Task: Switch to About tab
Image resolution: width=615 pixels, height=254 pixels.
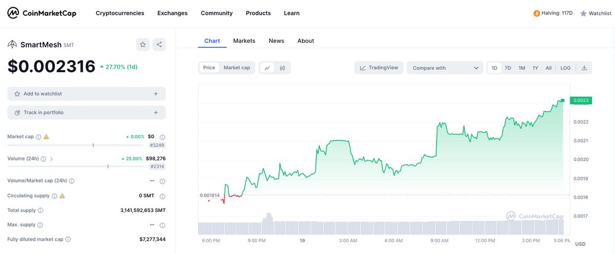Action: click(x=305, y=41)
